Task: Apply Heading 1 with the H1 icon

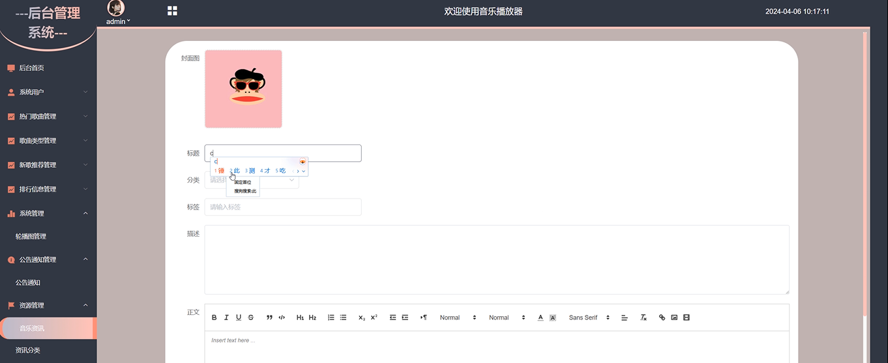Action: (x=300, y=317)
